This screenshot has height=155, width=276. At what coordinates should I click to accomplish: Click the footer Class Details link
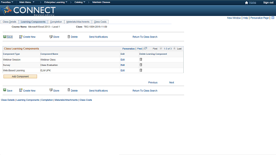pos(8,100)
